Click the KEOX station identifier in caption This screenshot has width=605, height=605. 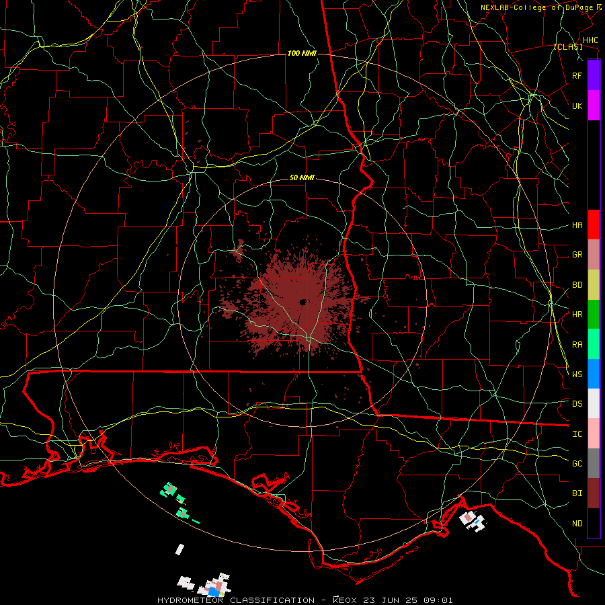coord(345,600)
